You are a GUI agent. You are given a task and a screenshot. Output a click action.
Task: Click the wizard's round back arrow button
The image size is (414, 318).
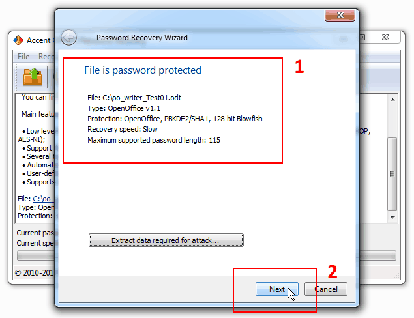68,38
